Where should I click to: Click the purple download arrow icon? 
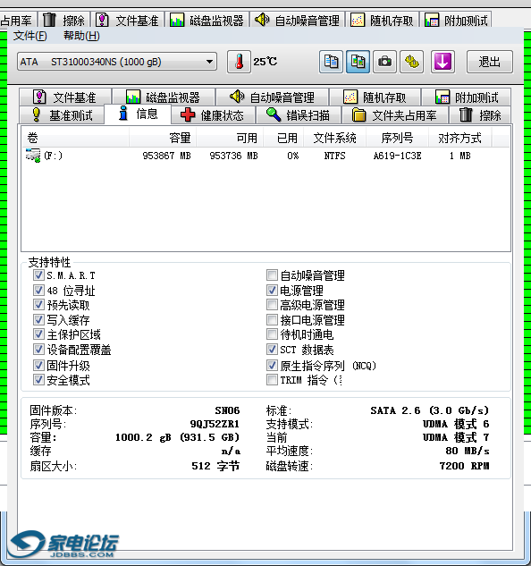[x=442, y=62]
